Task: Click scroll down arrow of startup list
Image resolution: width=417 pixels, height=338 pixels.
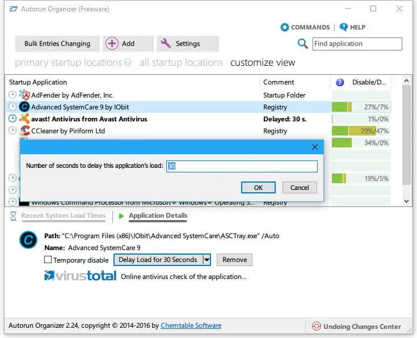Action: point(406,201)
